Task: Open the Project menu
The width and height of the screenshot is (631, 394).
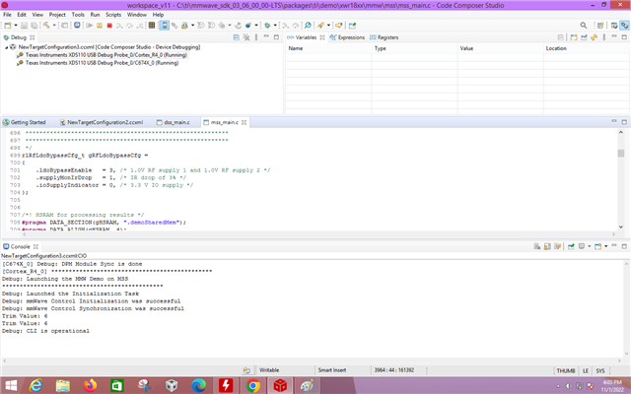Action: point(57,15)
